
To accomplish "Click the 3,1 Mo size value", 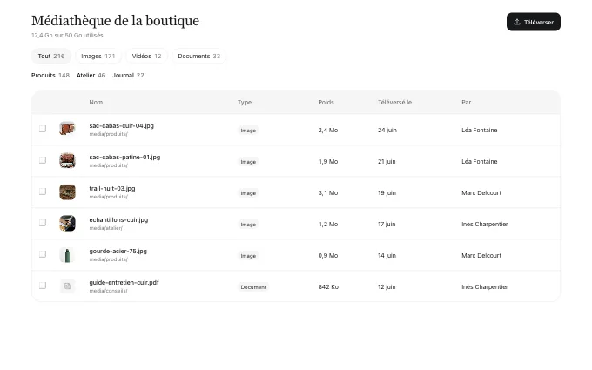I will pyautogui.click(x=328, y=193).
